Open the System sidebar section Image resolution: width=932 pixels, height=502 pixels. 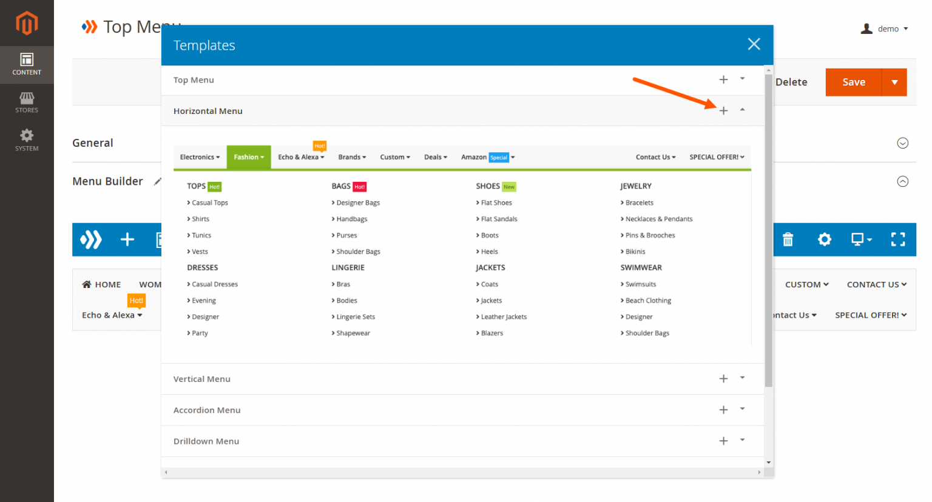(27, 140)
